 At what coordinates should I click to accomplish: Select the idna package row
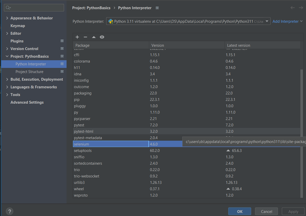[186, 74]
